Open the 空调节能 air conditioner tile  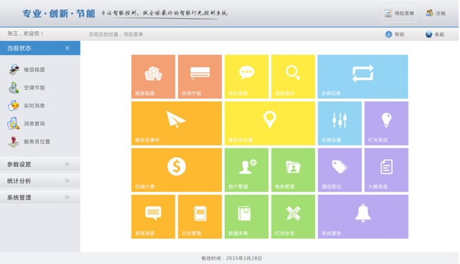(x=200, y=76)
